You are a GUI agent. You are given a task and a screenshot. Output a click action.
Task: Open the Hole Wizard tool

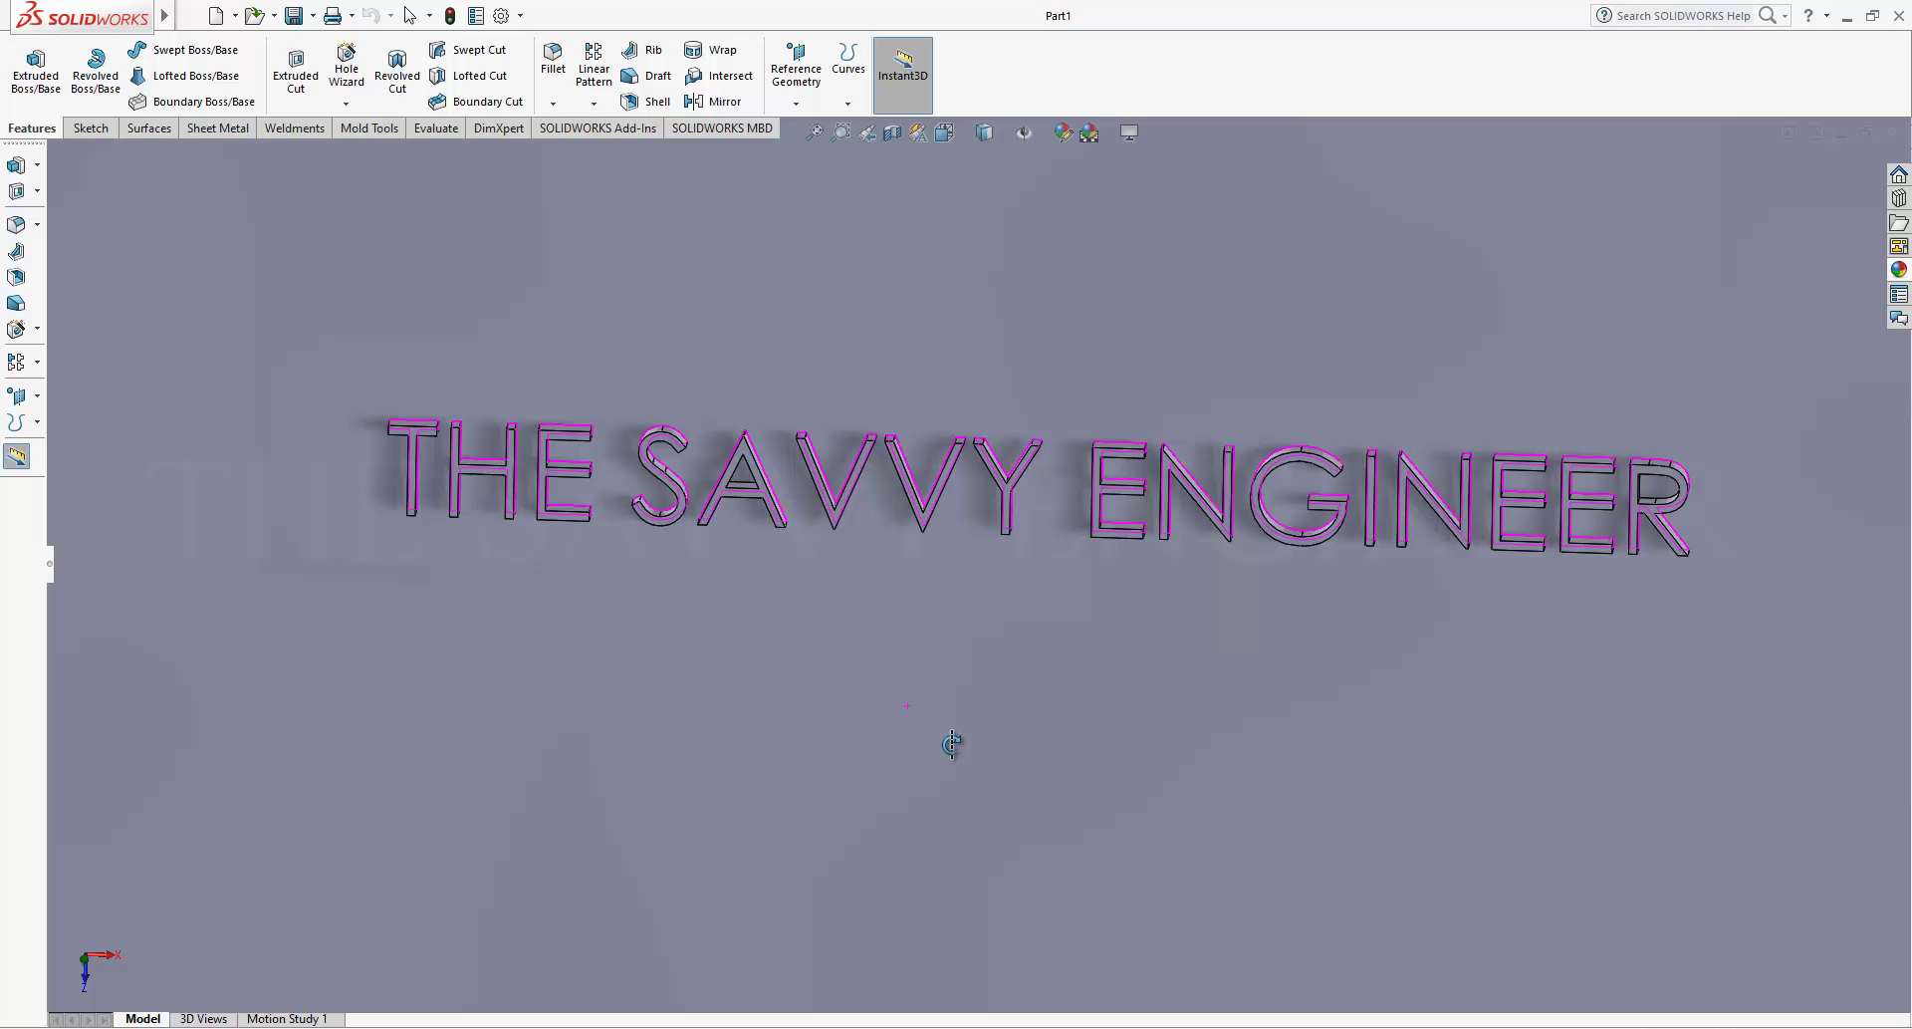tap(347, 66)
